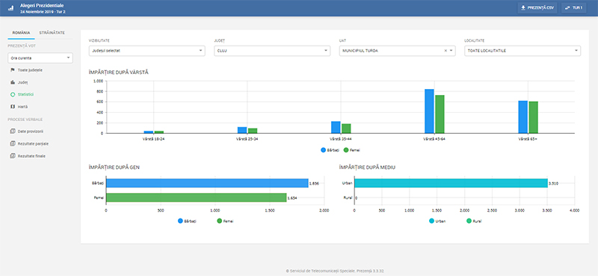Click the Alegeri Prezidențiale title
Viewport: 598px width, 276px height.
[42, 6]
